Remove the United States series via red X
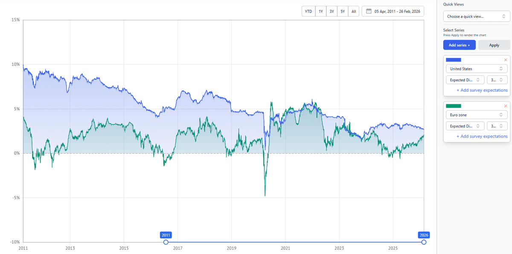 505,60
